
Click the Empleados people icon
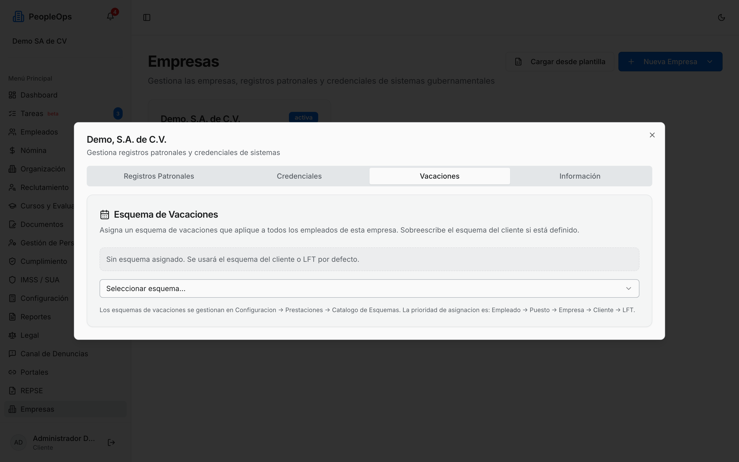[12, 132]
